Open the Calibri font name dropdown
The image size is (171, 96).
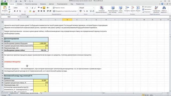click(x=25, y=8)
